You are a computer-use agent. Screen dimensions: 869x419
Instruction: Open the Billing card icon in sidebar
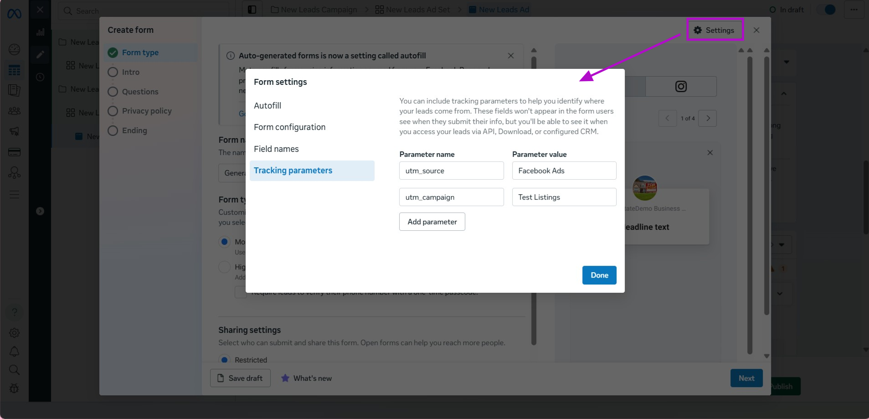(14, 152)
